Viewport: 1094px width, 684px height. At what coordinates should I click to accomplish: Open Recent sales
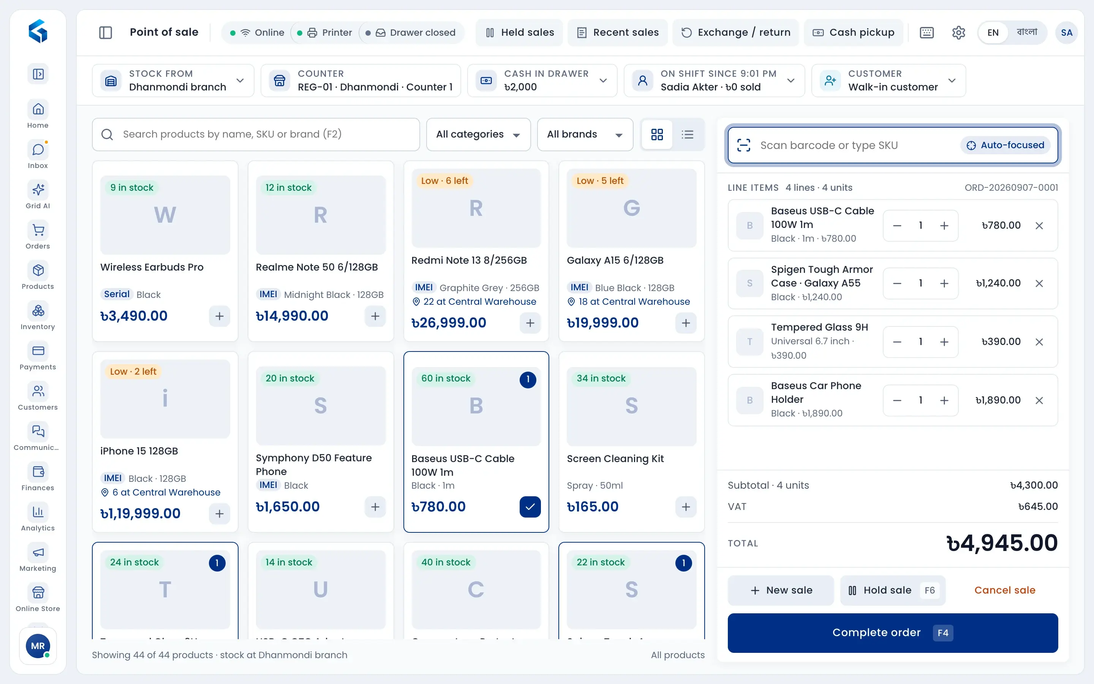618,33
